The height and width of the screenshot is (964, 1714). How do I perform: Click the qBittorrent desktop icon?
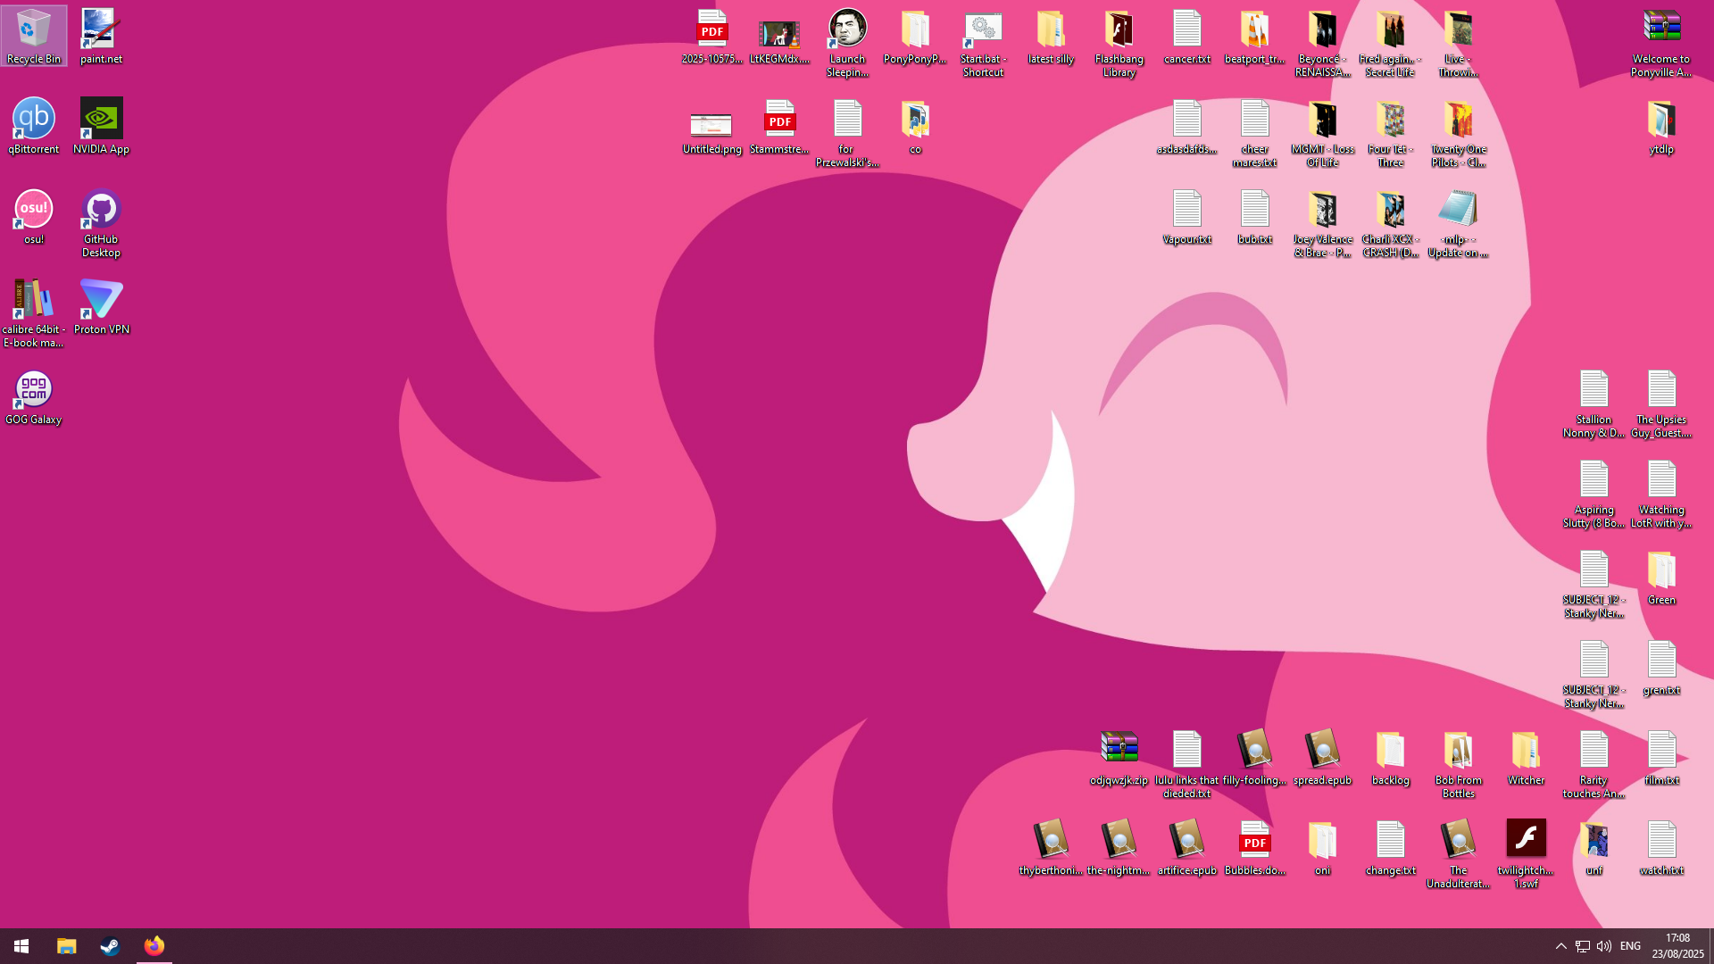33,123
